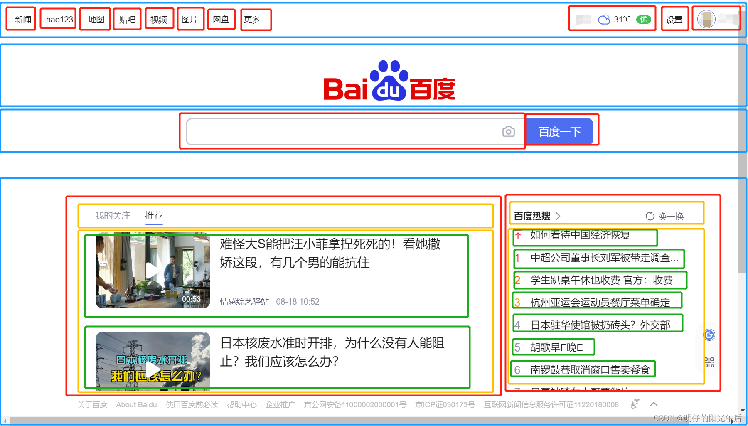The image size is (748, 426).
Task: Click About Baidu footer link
Action: coord(136,404)
